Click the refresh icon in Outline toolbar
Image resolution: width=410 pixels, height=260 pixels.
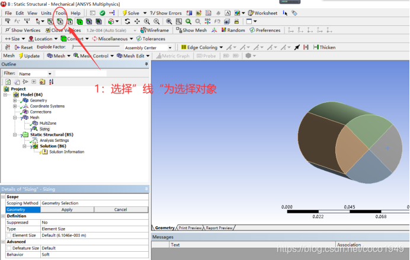point(8,82)
